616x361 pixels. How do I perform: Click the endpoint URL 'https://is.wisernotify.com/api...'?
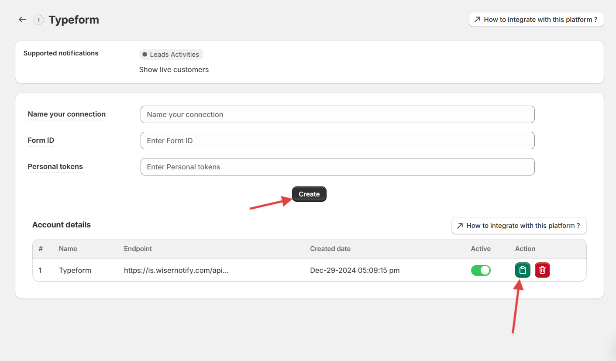[176, 270]
